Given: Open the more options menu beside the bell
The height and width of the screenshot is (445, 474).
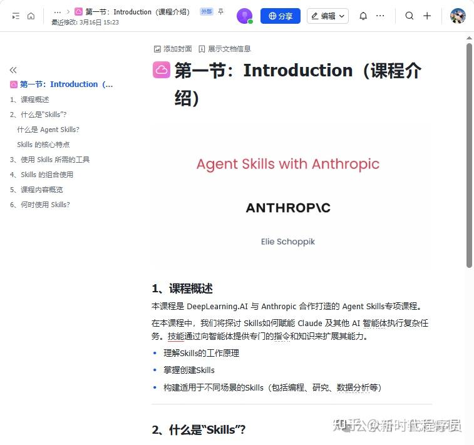Looking at the screenshot, I should [x=380, y=16].
